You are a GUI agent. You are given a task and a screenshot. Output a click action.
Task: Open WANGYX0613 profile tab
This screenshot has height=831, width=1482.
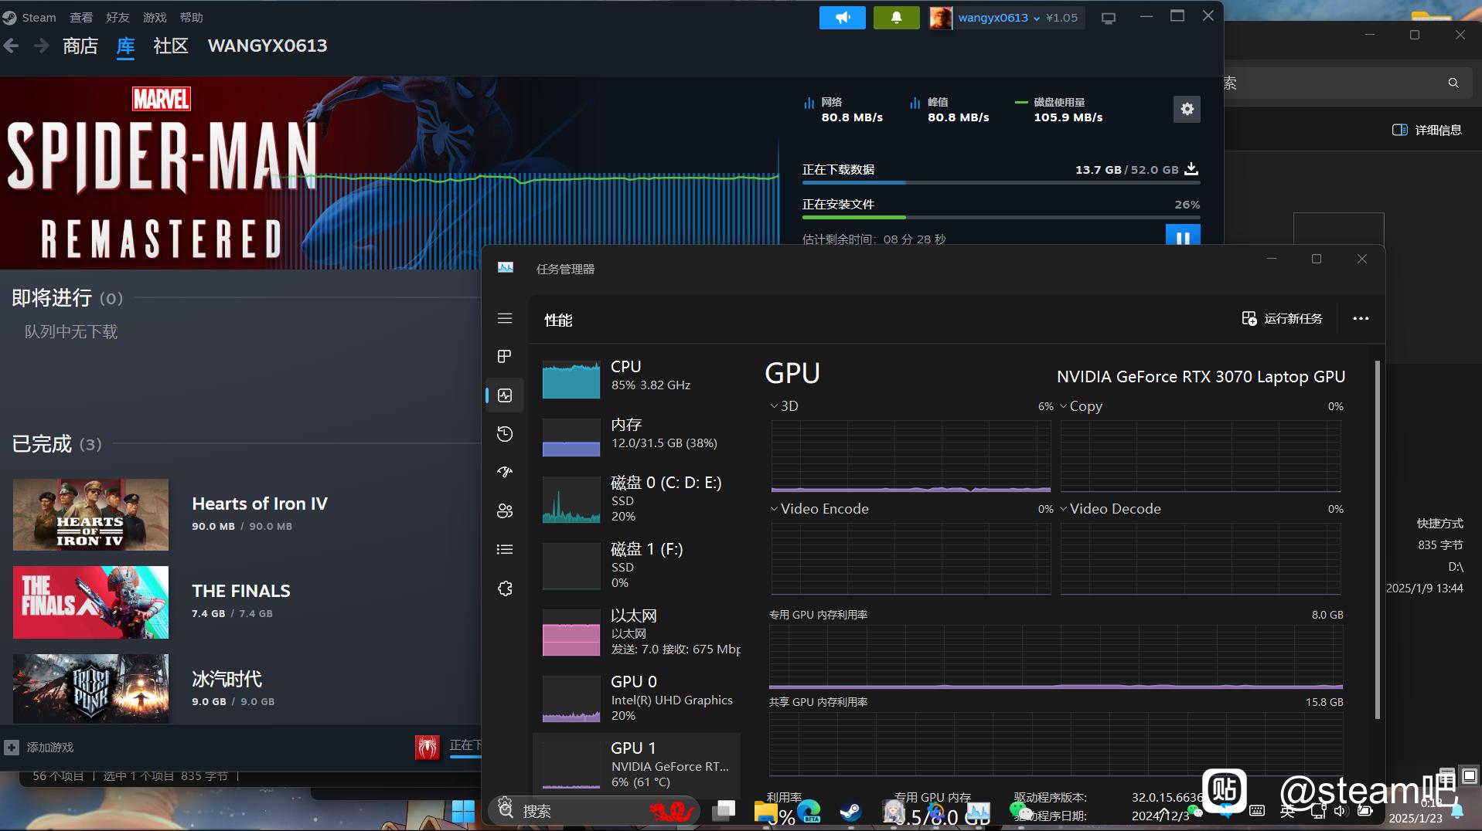pyautogui.click(x=267, y=46)
